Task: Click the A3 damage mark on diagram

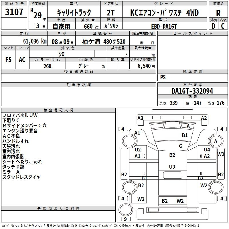Action: click(x=140, y=118)
